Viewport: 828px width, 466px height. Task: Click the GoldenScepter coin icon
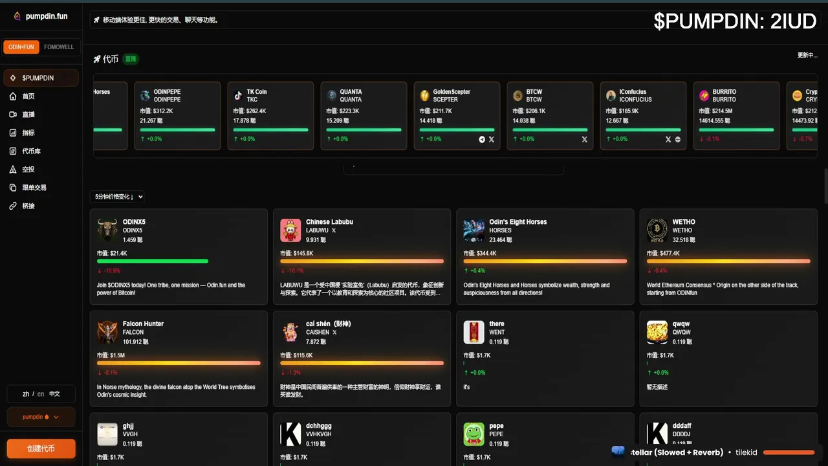pos(424,96)
